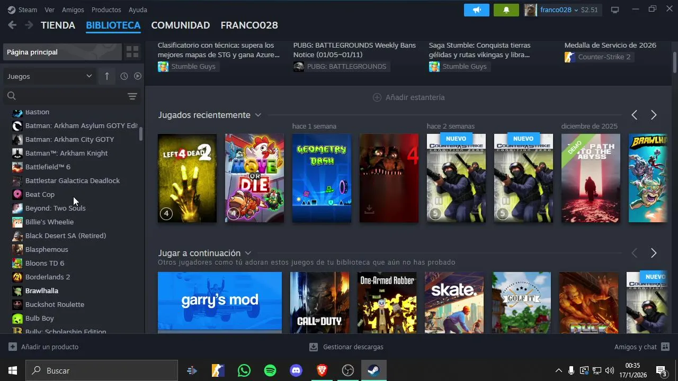This screenshot has width=678, height=381.
Task: Open One-Armed Robber cover
Action: pyautogui.click(x=387, y=303)
